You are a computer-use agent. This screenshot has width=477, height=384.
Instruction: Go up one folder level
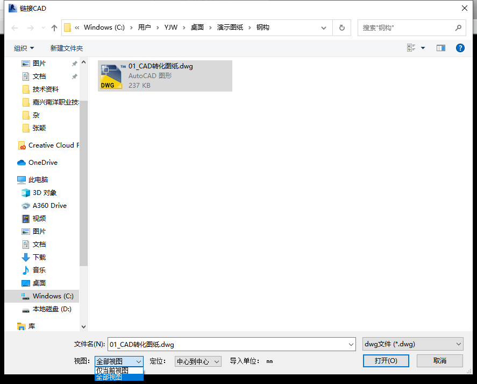pyautogui.click(x=54, y=28)
